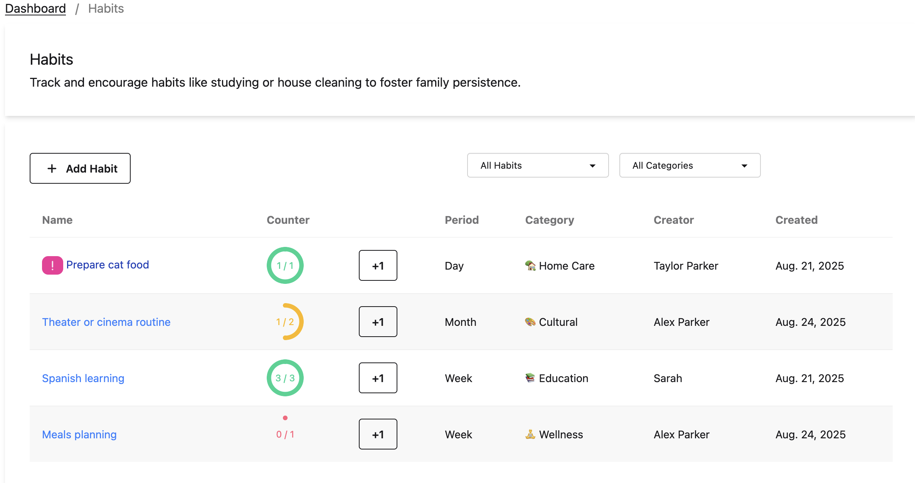Click the 0/1 counter for Meals planning
This screenshot has width=915, height=483.
click(x=285, y=434)
